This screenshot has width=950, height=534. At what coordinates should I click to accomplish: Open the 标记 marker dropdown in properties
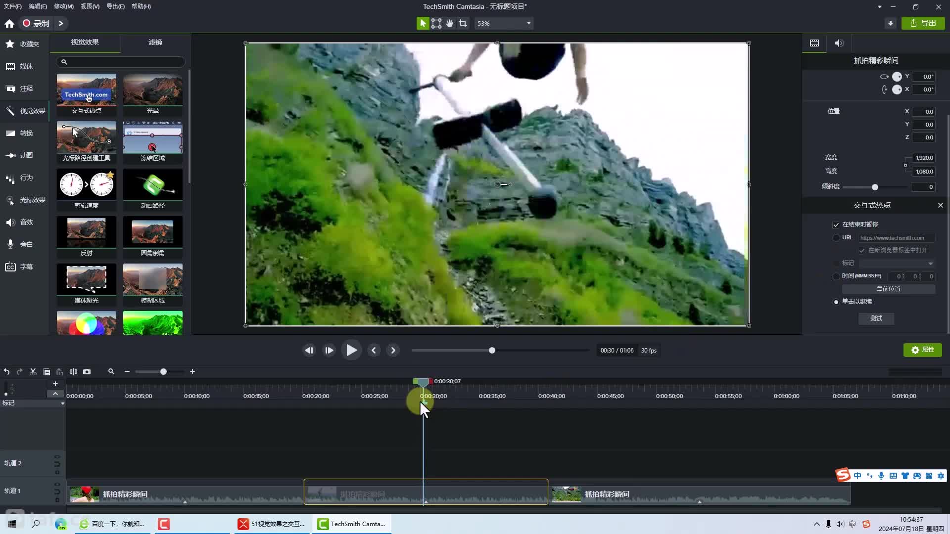pos(897,263)
